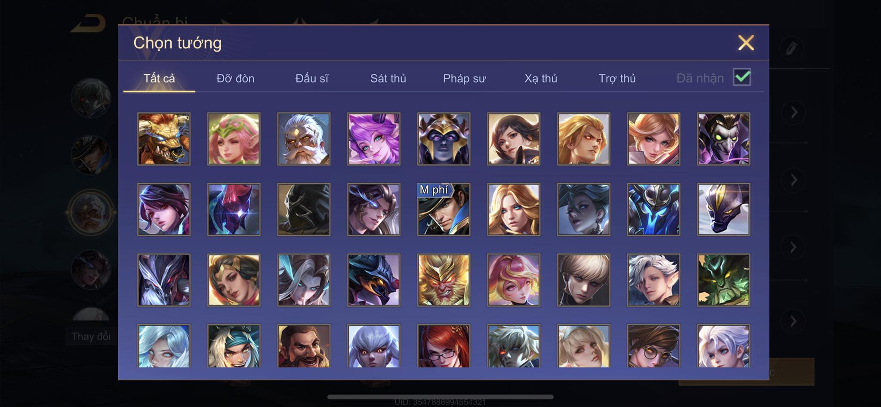Pick the green forest monster hero

coord(724,280)
